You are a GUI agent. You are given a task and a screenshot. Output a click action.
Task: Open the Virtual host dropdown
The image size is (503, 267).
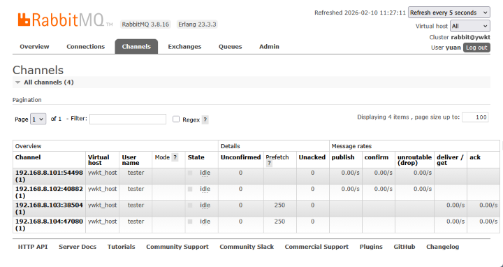click(469, 26)
